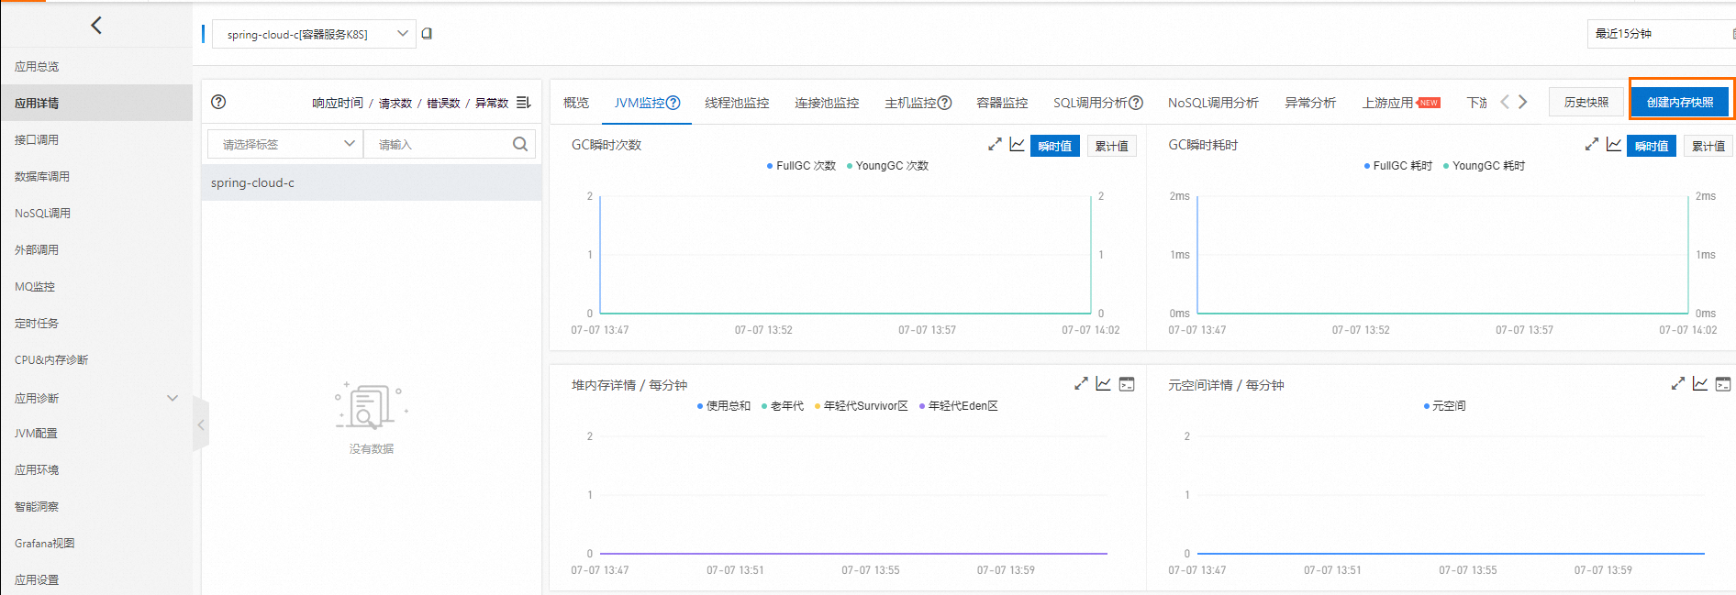Switch to the 容器监控 tab

[1002, 103]
